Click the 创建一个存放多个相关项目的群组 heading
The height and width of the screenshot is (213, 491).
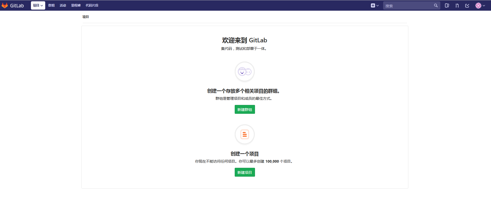(x=244, y=91)
